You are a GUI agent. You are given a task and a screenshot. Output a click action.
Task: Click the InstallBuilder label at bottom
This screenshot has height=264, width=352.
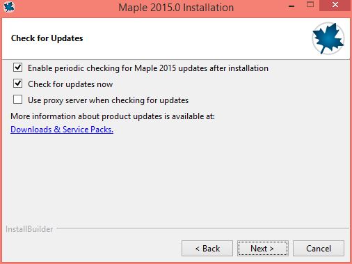29,229
